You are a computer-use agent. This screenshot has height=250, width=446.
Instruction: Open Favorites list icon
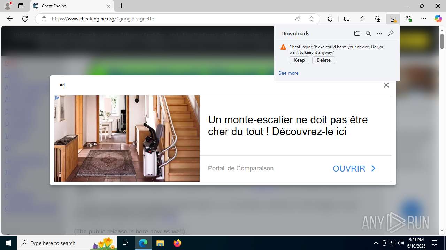point(362,19)
